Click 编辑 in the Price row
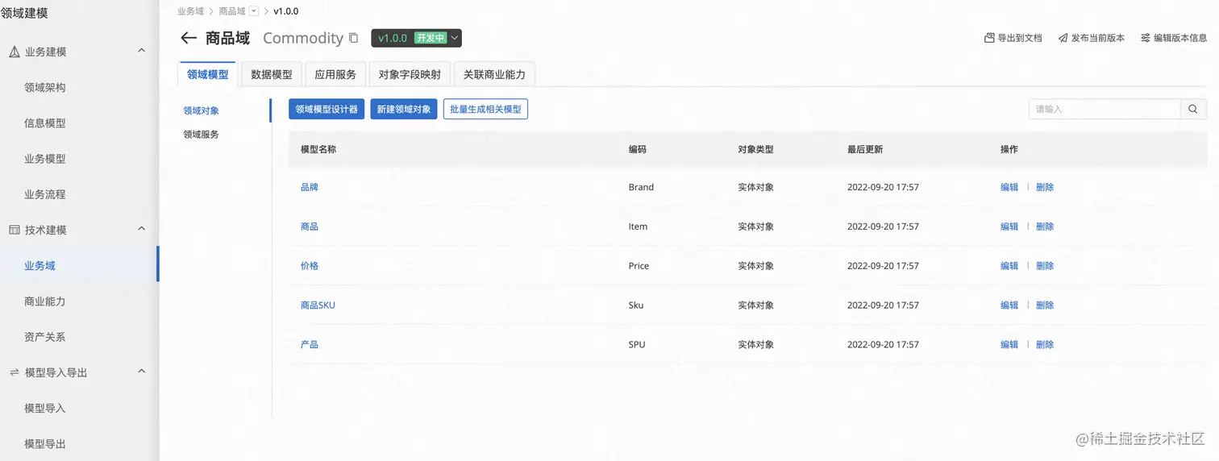The height and width of the screenshot is (461, 1219). point(1009,266)
